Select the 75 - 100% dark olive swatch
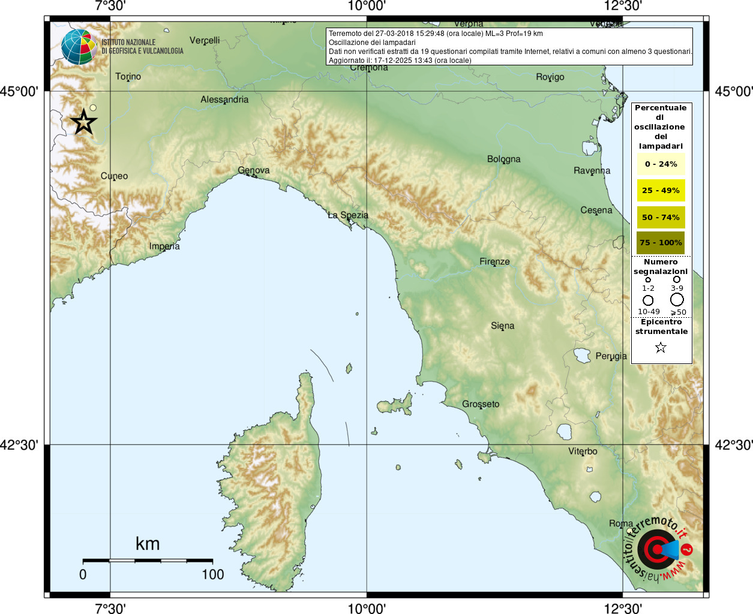 pos(661,243)
